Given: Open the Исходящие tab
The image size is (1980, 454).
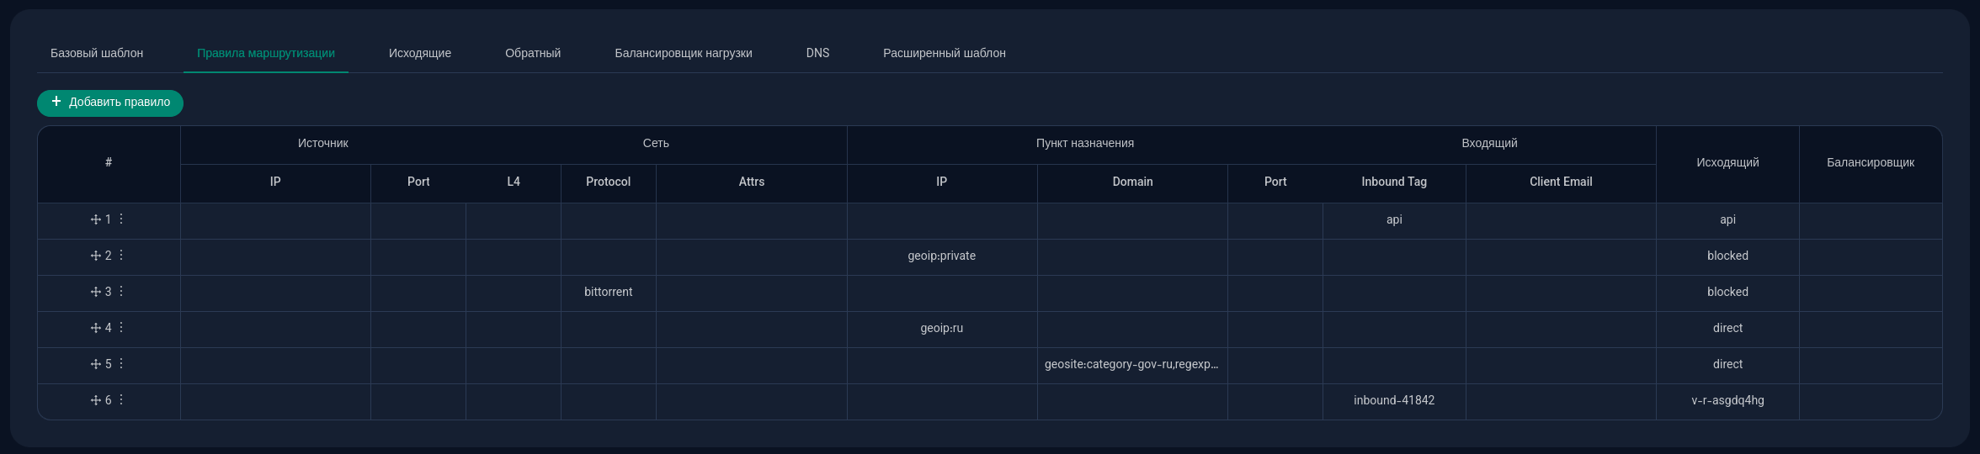Looking at the screenshot, I should tap(420, 53).
